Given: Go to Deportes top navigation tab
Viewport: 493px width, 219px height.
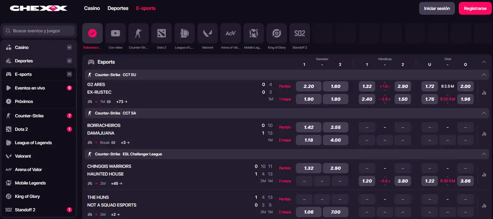Looking at the screenshot, I should (x=118, y=8).
